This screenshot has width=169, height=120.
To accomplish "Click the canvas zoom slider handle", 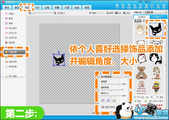I will point(34,13).
